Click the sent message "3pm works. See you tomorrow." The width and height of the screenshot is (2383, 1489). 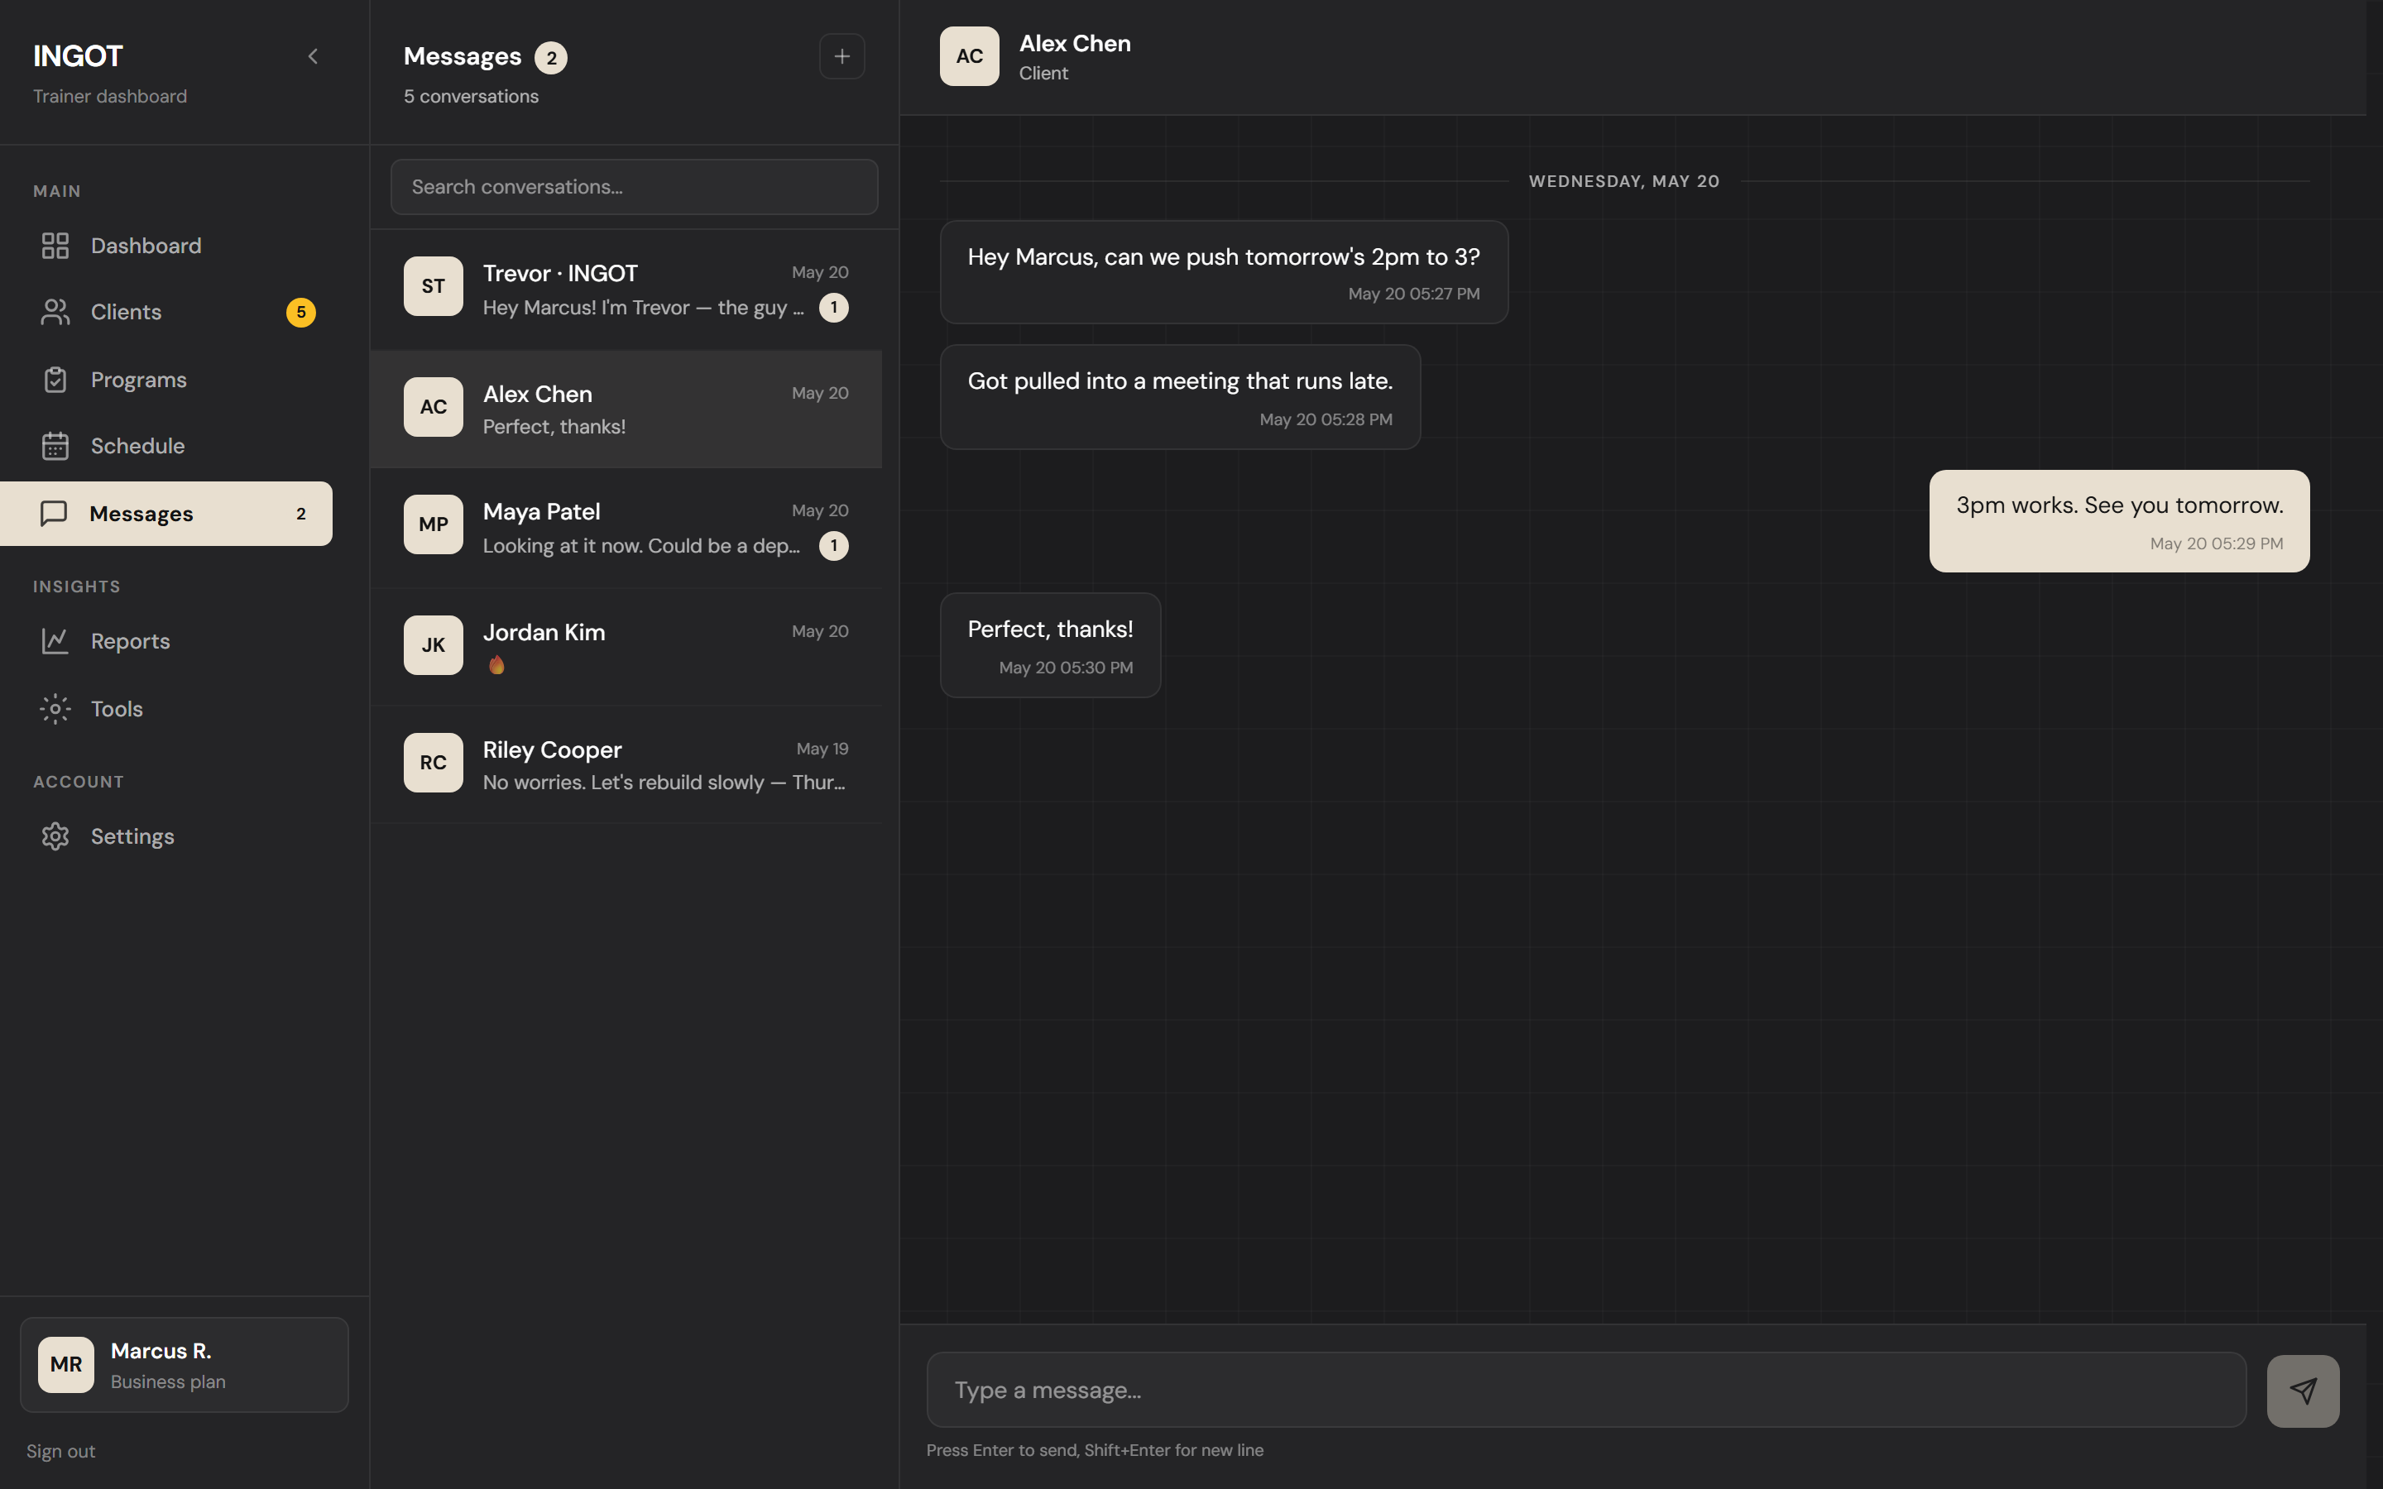(x=2119, y=521)
